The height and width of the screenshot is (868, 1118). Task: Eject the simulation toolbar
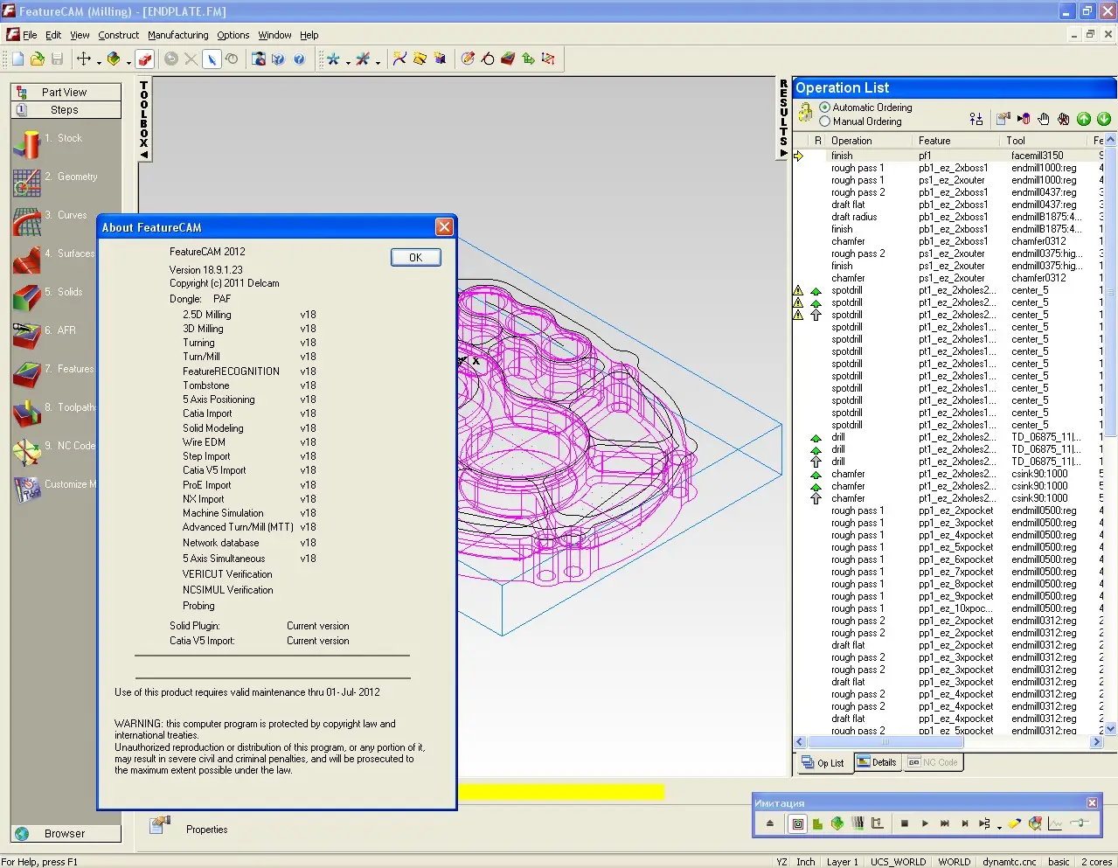[770, 823]
